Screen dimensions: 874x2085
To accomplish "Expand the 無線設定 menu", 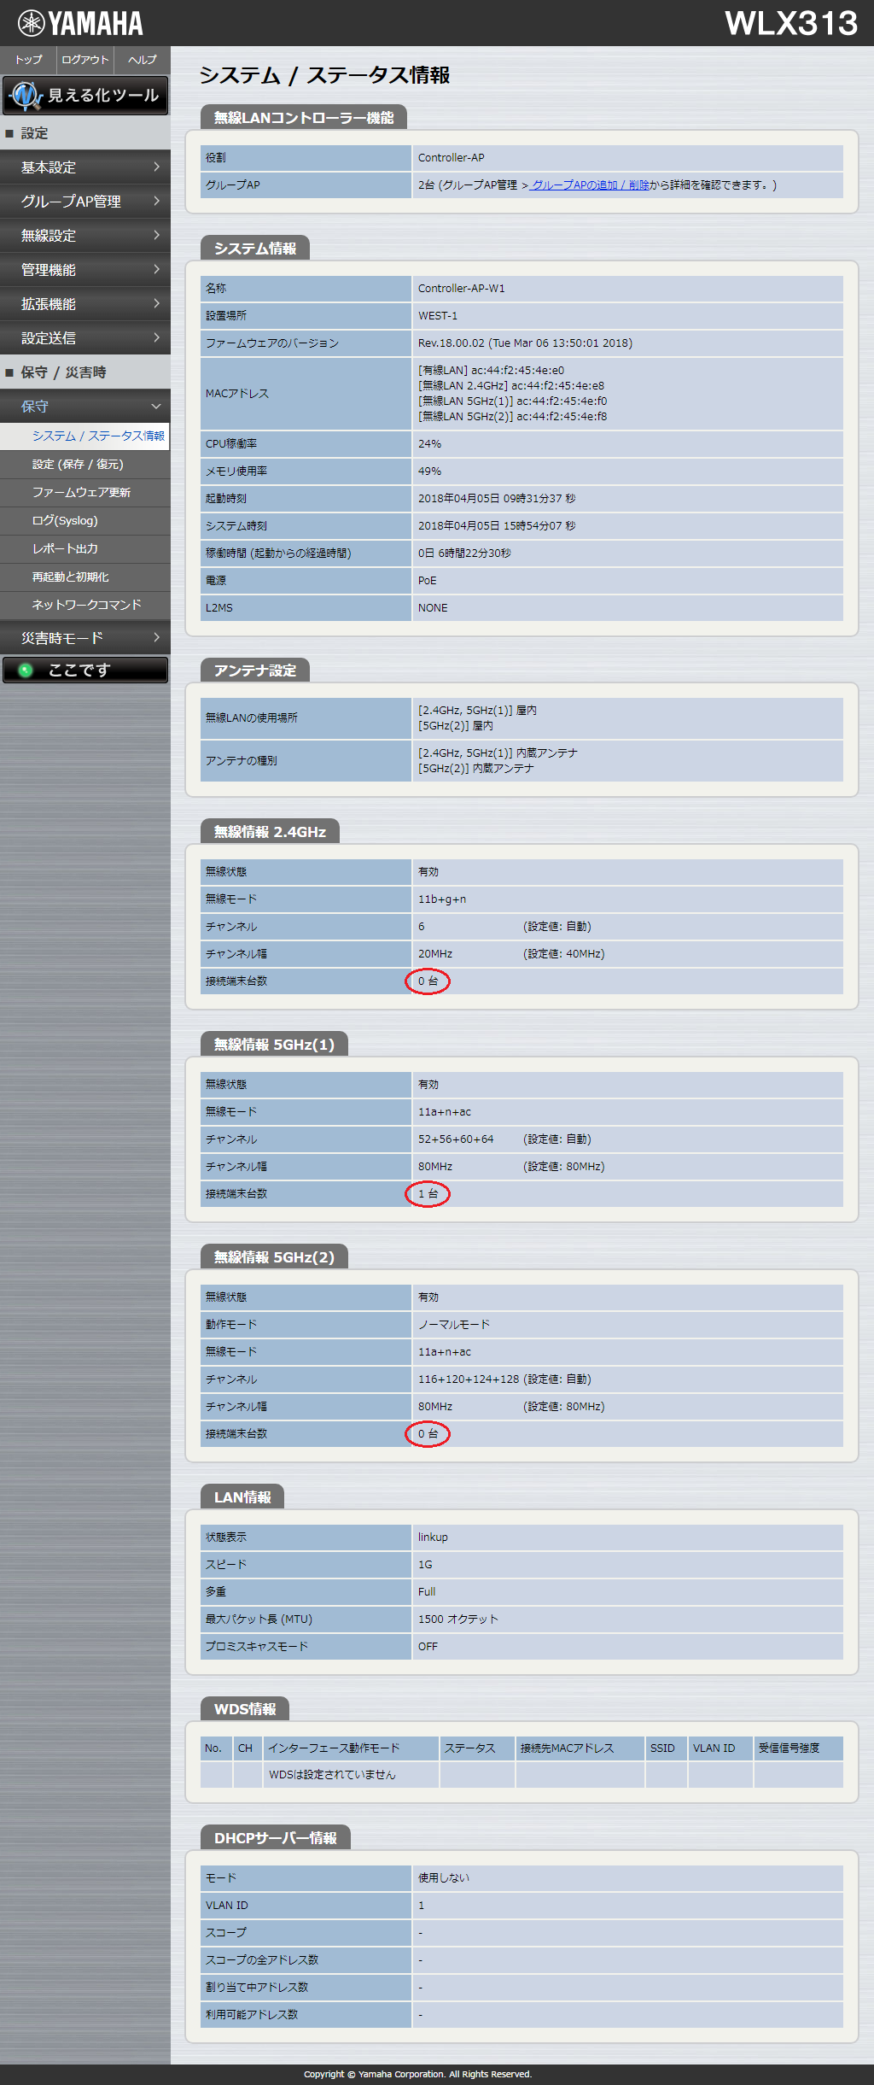I will pyautogui.click(x=85, y=236).
